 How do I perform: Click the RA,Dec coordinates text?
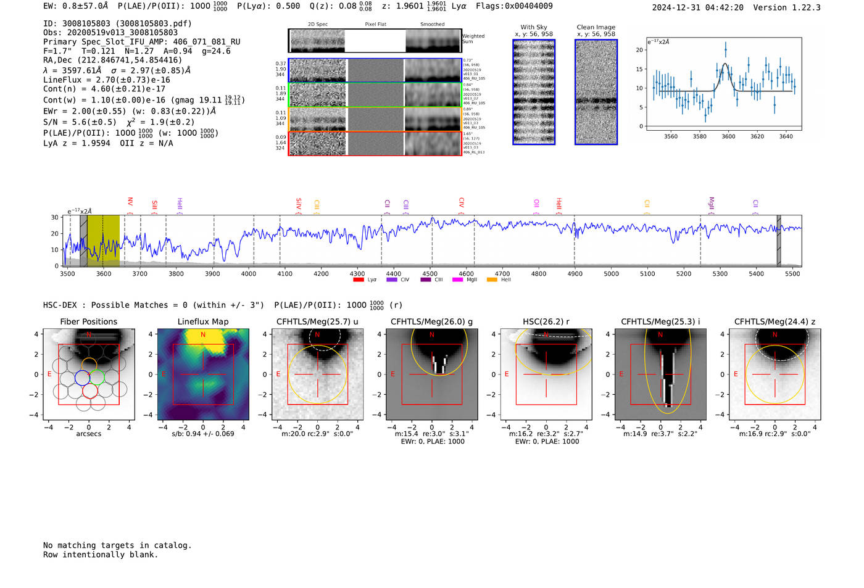113,60
